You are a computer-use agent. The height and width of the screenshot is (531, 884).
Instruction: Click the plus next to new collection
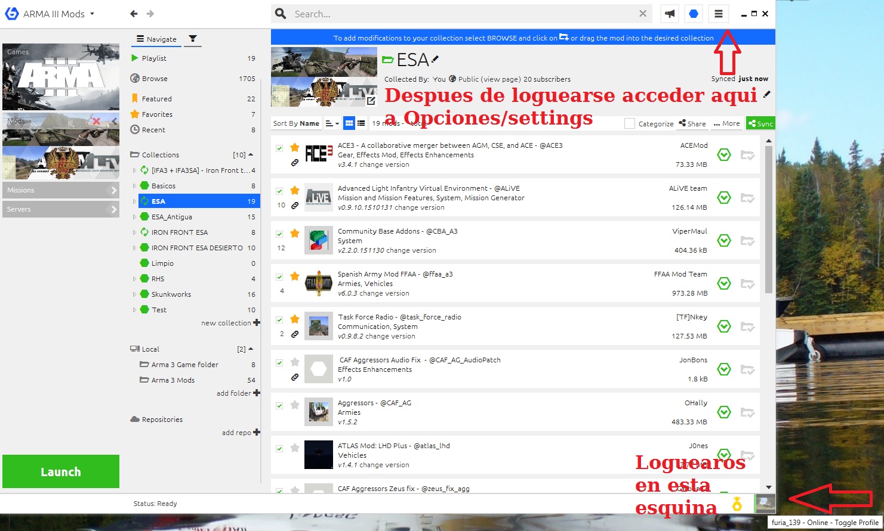click(x=257, y=322)
